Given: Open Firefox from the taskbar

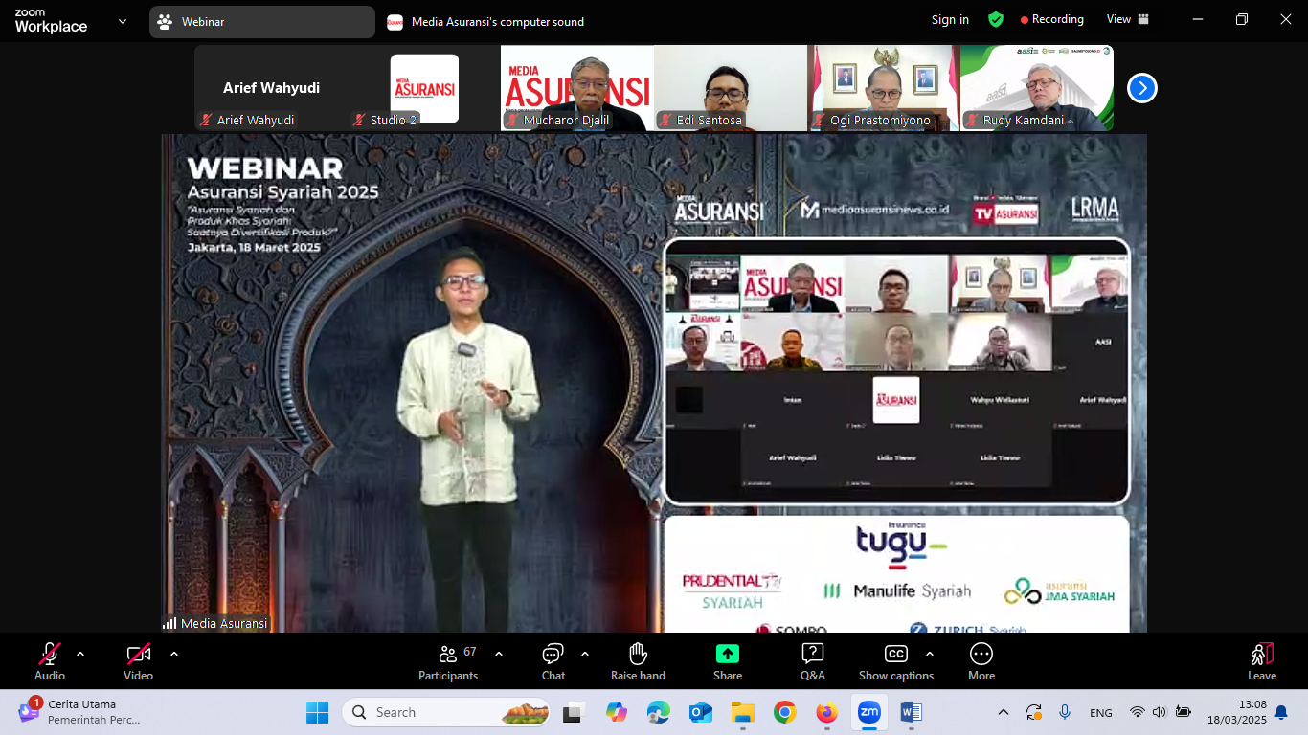Looking at the screenshot, I should [826, 712].
